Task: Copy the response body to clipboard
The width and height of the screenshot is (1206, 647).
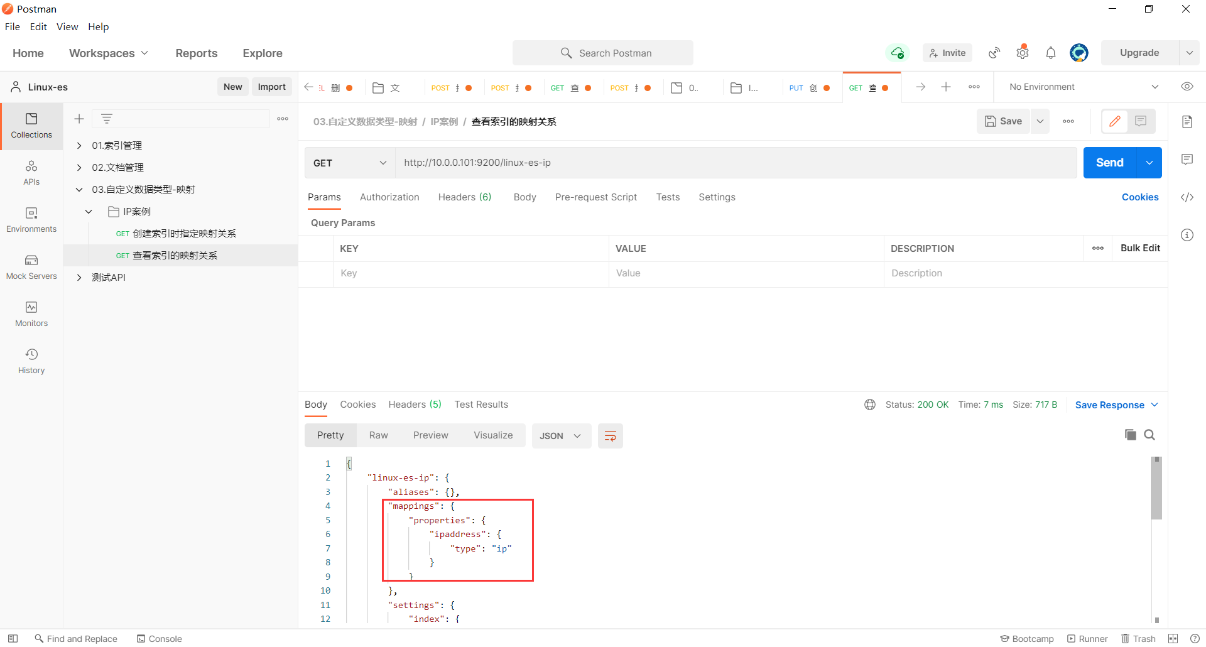Action: click(x=1131, y=435)
